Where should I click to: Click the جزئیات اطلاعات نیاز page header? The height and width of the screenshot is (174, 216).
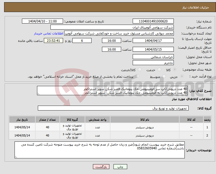196,7
